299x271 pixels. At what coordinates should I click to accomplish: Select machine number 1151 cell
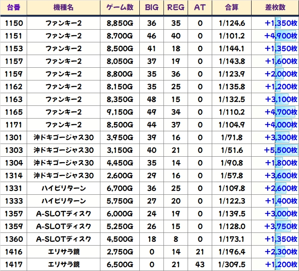pyautogui.click(x=14, y=36)
